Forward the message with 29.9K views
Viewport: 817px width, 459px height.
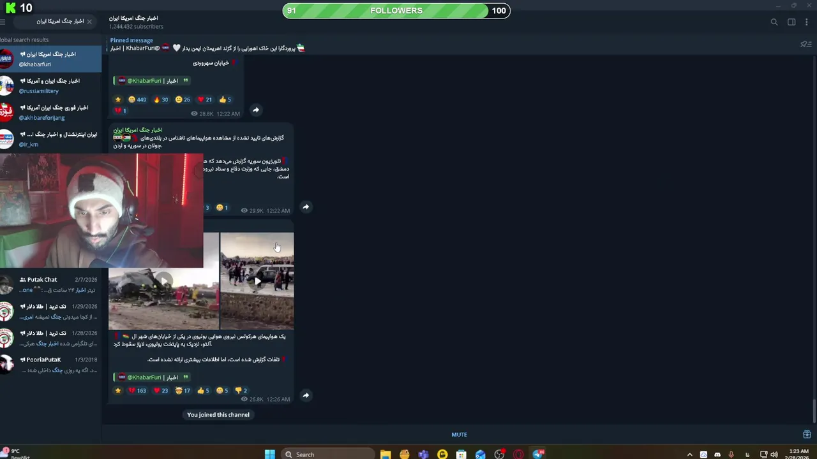[306, 207]
